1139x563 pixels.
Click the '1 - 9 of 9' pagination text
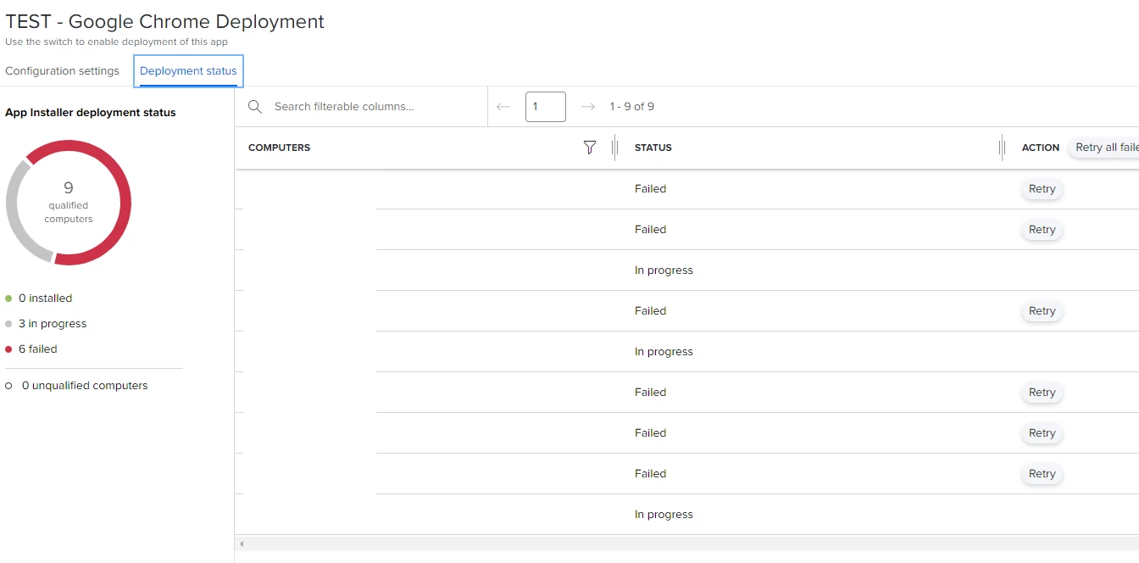(x=632, y=107)
